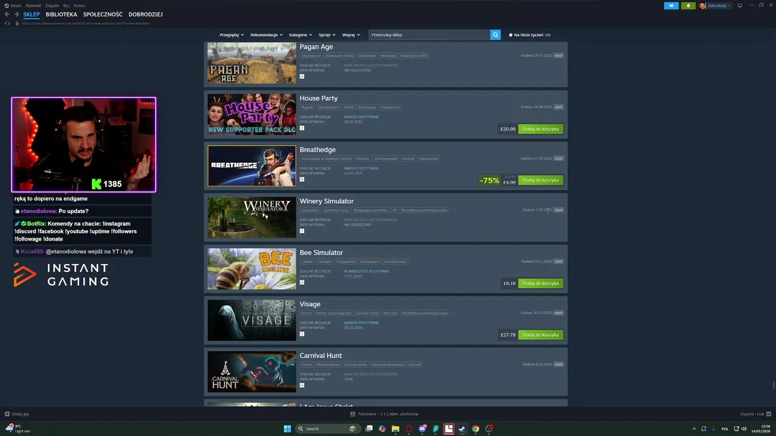
Task: Go forward with the right arrow
Action: 16,15
